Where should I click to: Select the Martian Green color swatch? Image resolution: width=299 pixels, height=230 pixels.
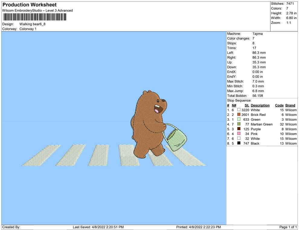point(239,124)
